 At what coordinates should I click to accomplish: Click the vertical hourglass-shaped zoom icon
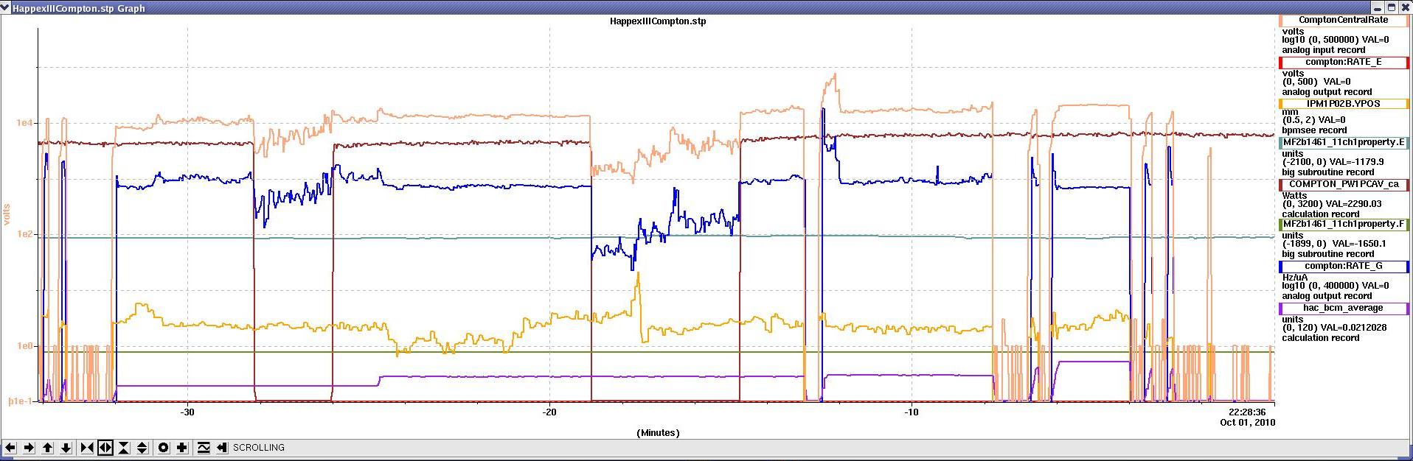[124, 448]
